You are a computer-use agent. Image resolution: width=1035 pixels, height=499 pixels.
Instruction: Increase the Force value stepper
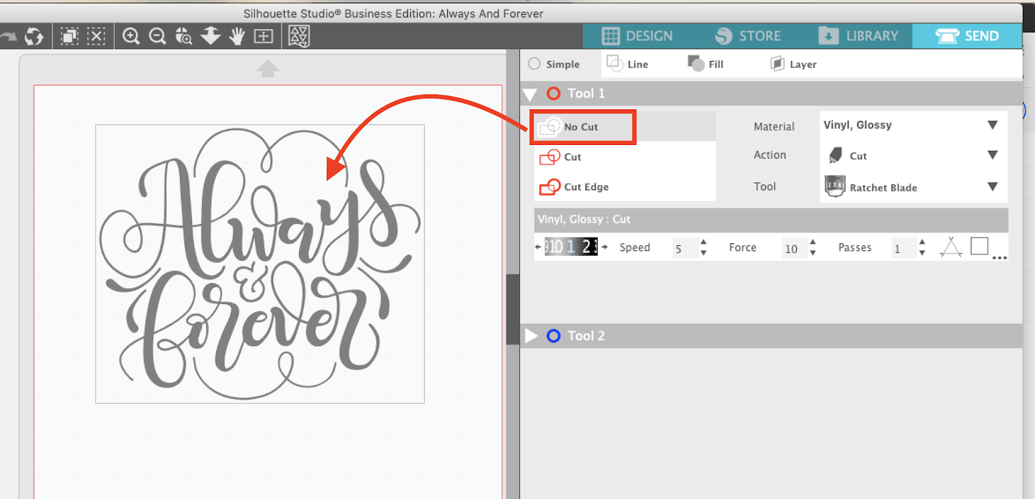[x=813, y=243]
